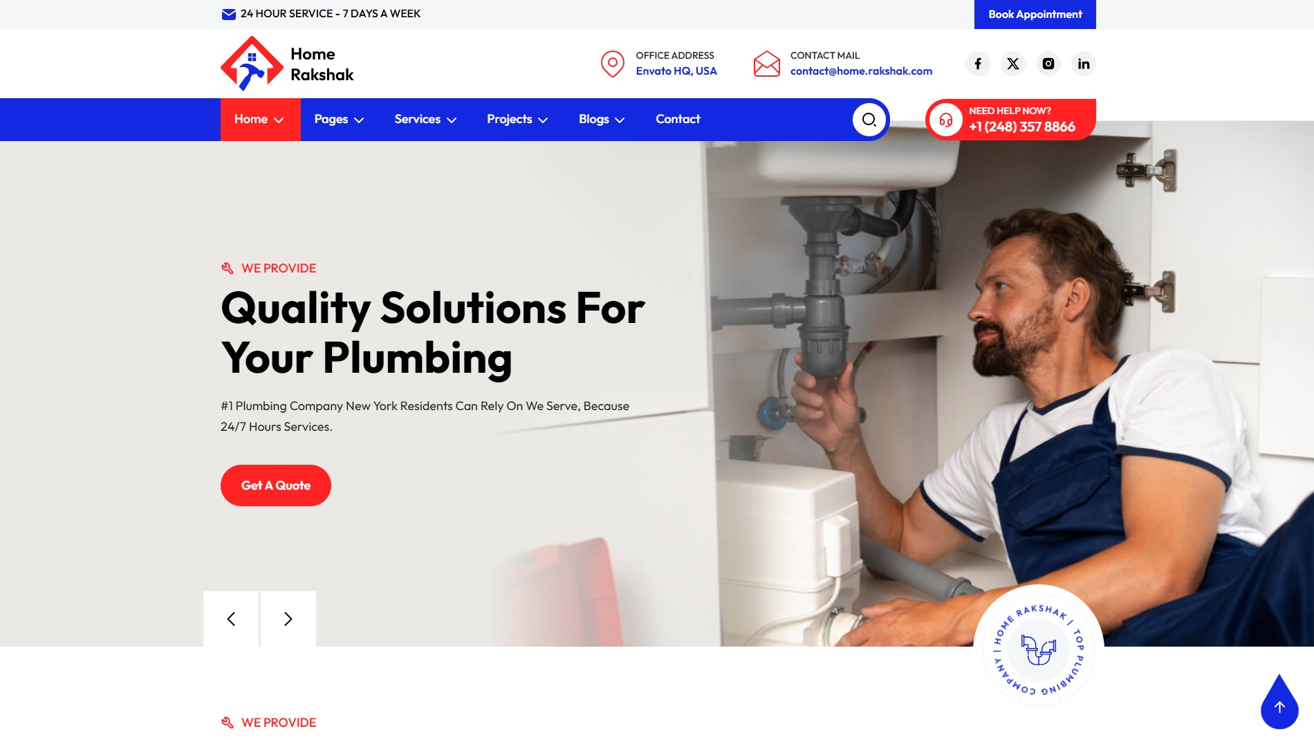The height and width of the screenshot is (740, 1314).
Task: Click the Get A Quote button
Action: 276,485
